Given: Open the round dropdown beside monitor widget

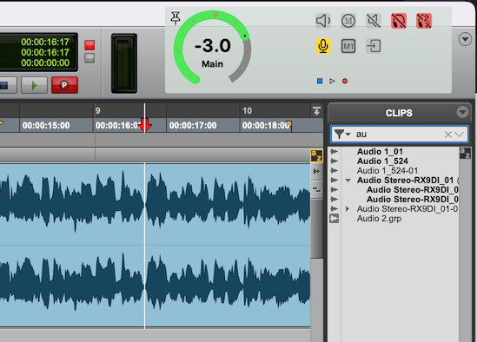Looking at the screenshot, I should (x=465, y=39).
